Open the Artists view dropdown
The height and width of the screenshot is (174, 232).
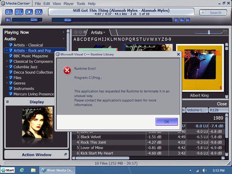click(98, 32)
